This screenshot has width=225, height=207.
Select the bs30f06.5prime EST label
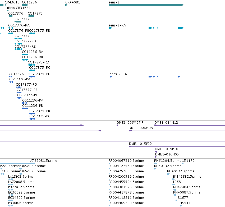point(21,203)
